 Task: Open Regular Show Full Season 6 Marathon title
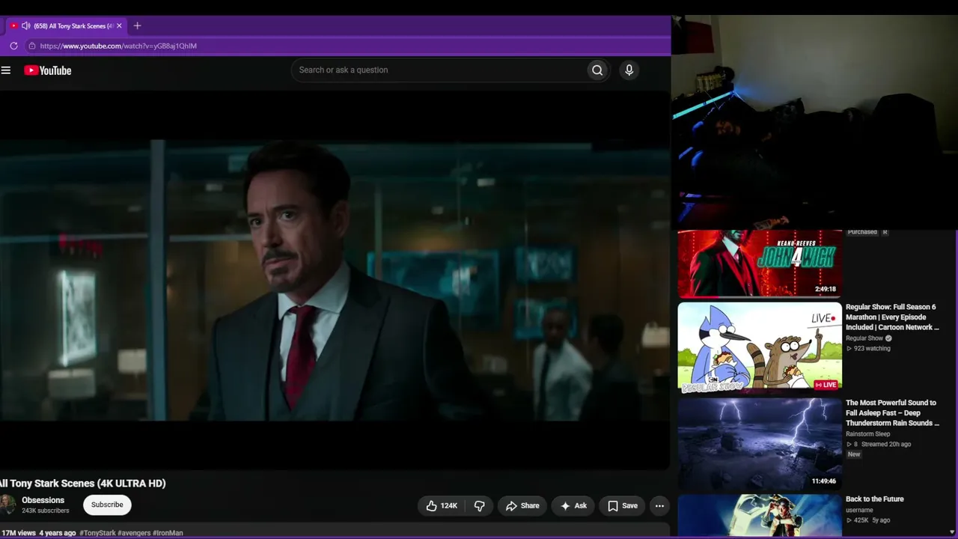(892, 317)
